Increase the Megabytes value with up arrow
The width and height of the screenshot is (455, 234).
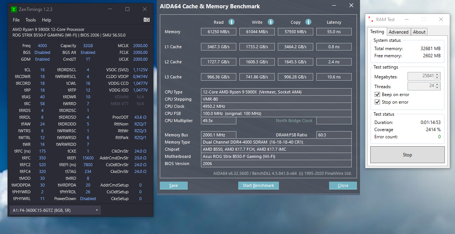tap(437, 75)
